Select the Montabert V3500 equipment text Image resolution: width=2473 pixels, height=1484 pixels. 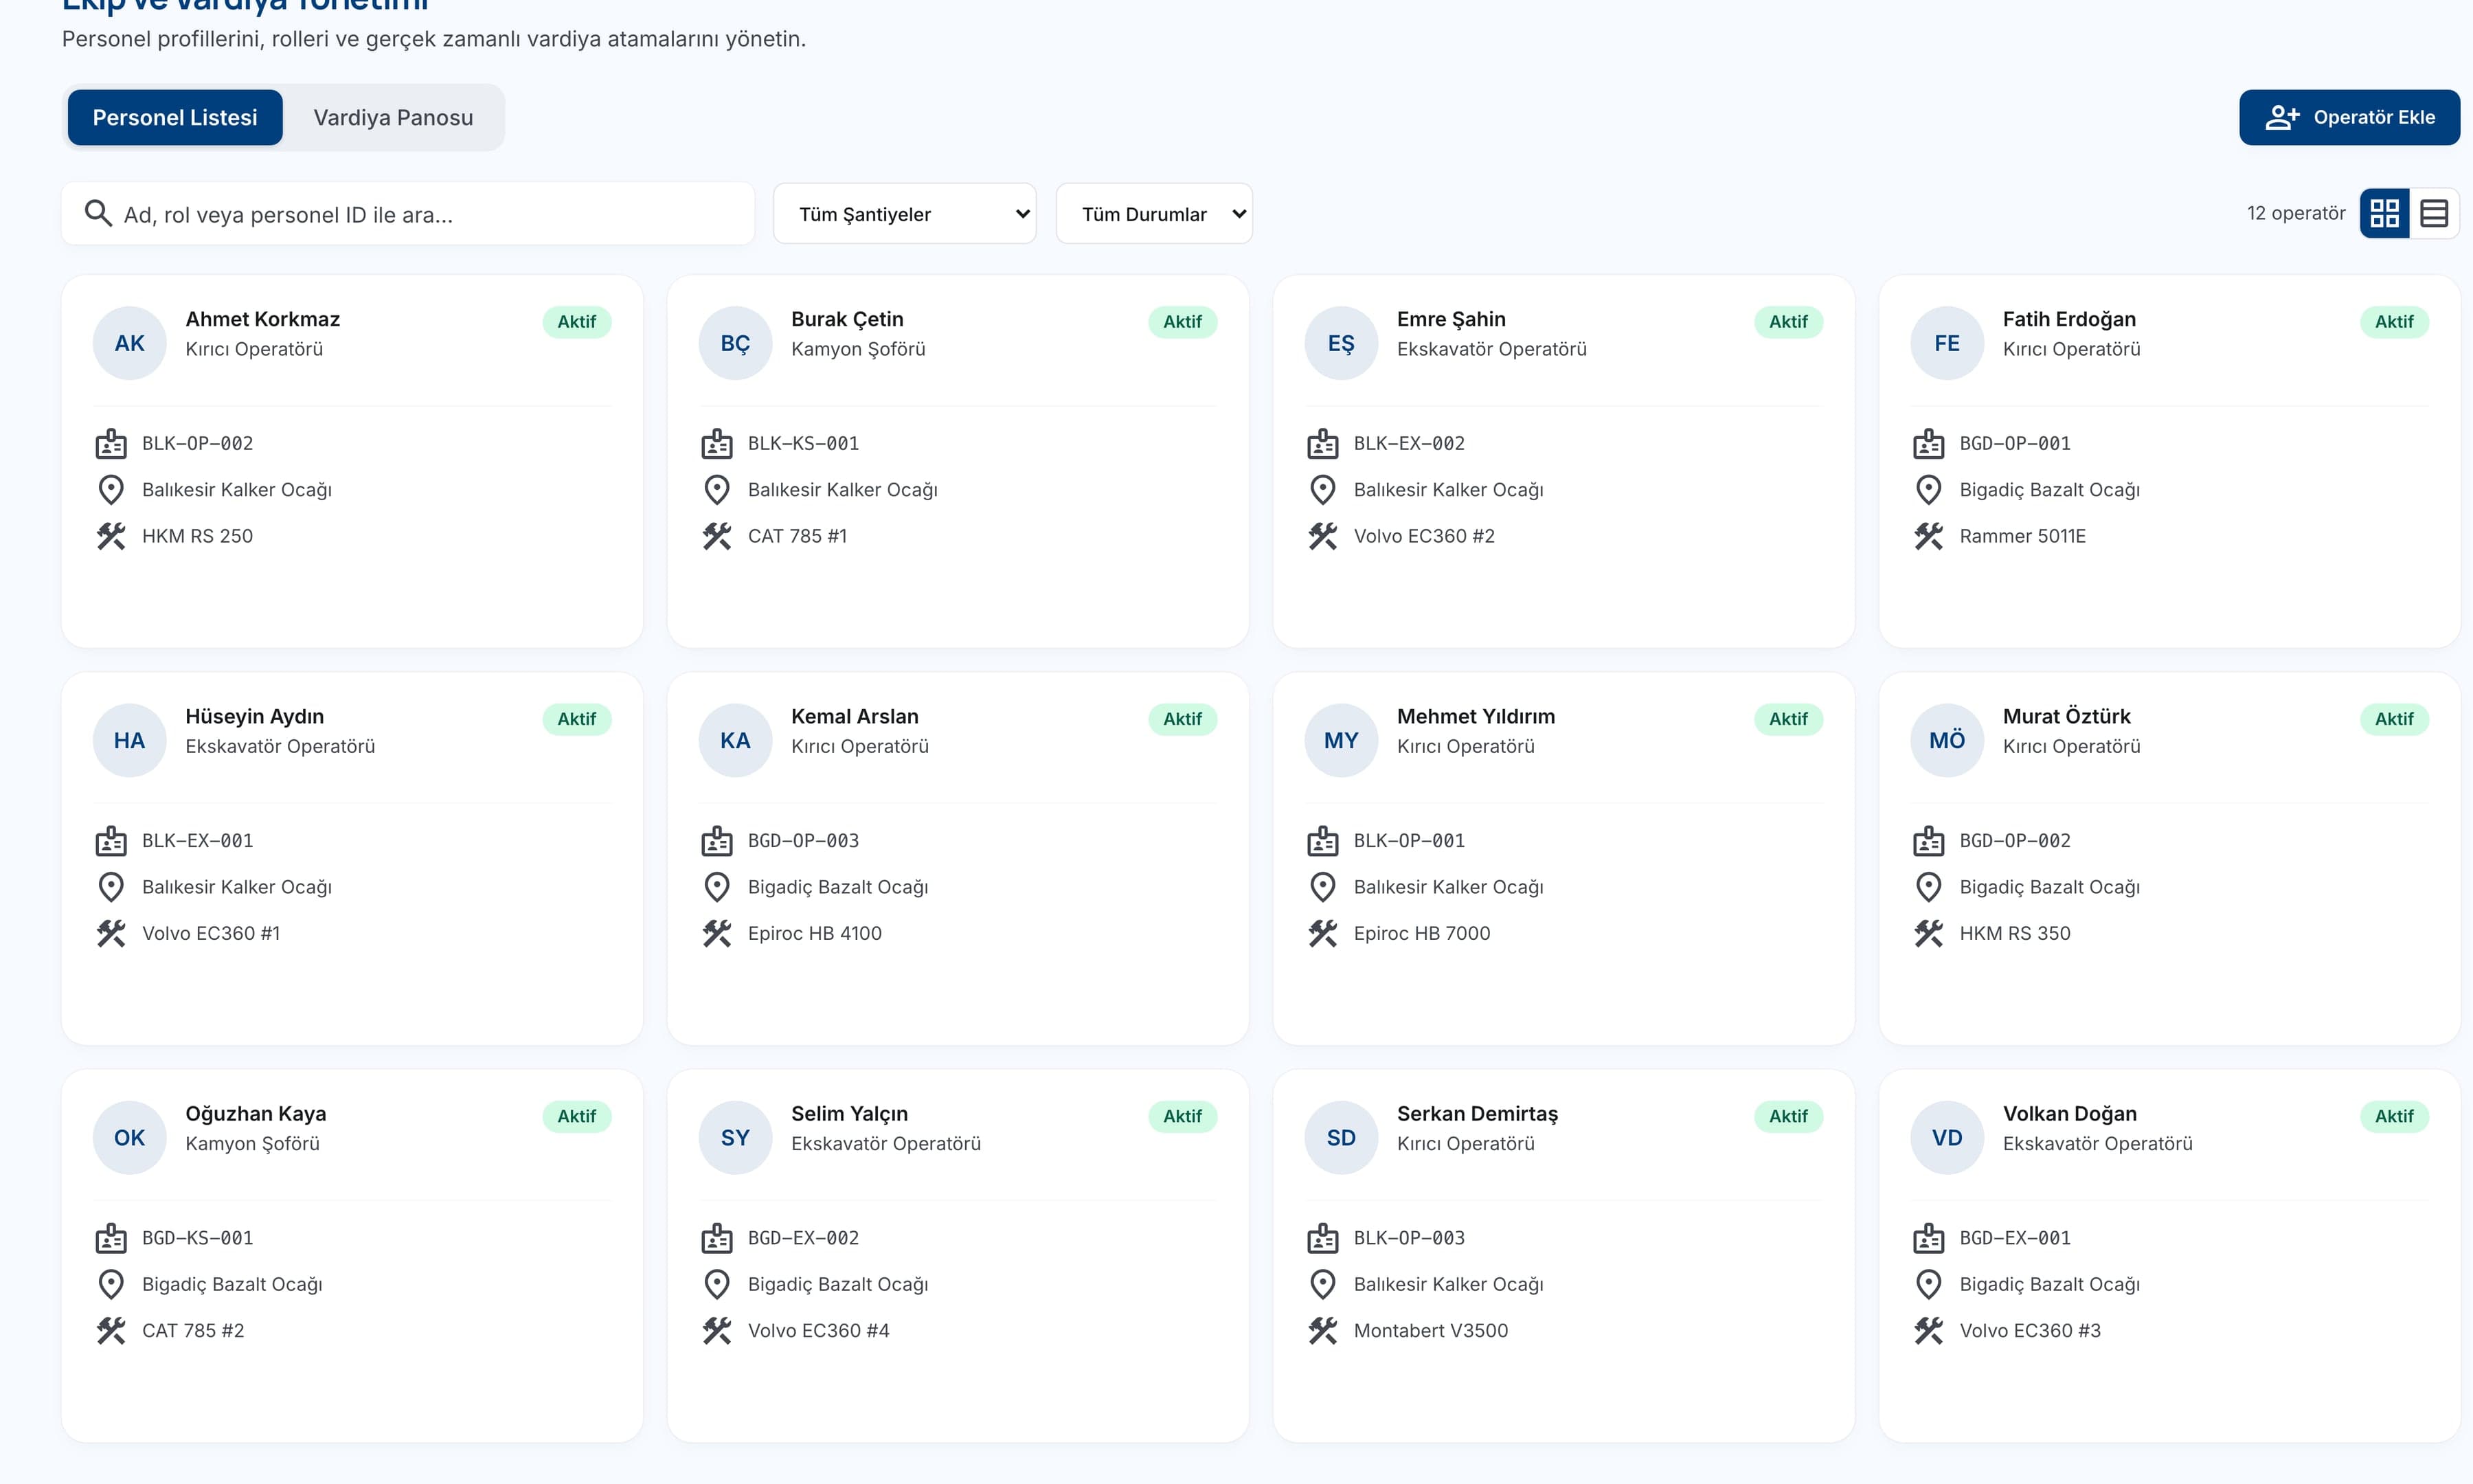(x=1430, y=1330)
